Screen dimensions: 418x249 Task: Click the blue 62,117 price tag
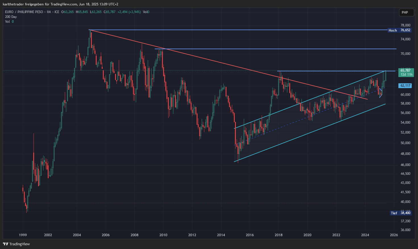[x=405, y=86]
